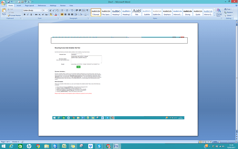The width and height of the screenshot is (238, 149).
Task: Toggle left text alignment
Action: coord(62,15)
